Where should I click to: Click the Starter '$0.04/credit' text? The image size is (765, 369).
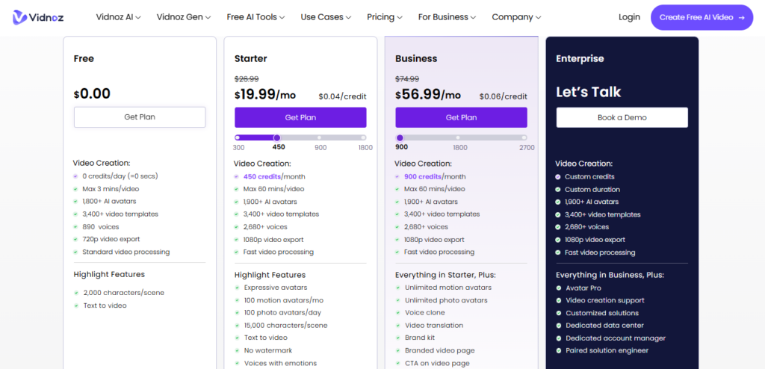[342, 96]
